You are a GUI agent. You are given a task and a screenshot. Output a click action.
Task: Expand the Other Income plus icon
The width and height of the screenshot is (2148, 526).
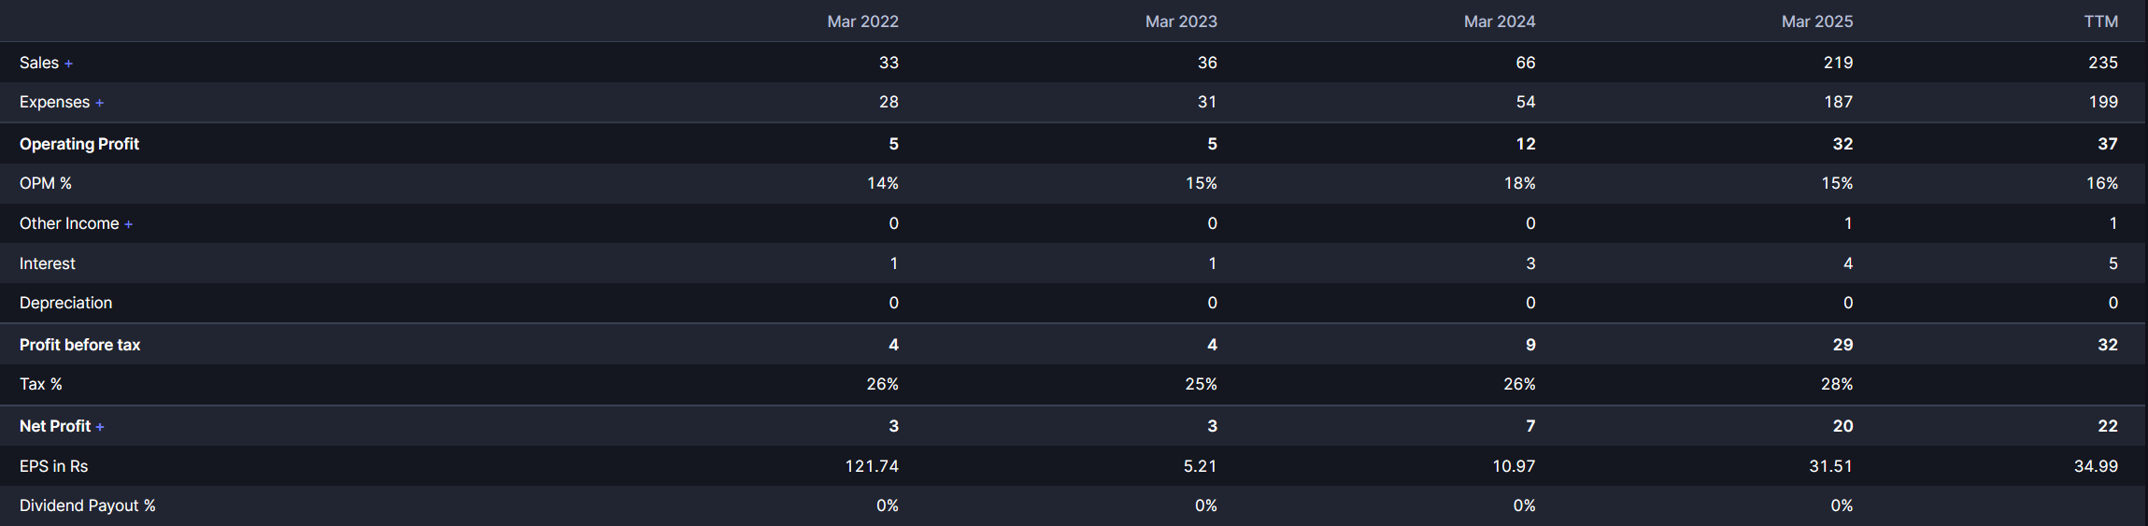128,224
